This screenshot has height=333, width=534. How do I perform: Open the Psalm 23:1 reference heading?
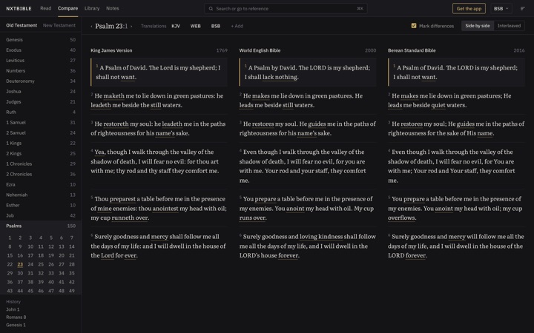pos(111,26)
